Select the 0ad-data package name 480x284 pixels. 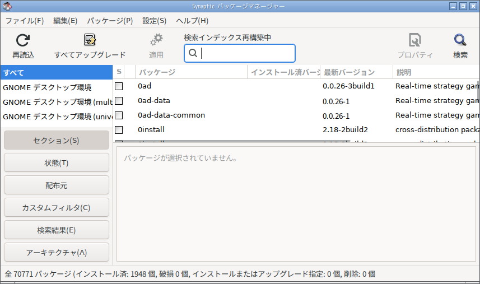pos(154,101)
